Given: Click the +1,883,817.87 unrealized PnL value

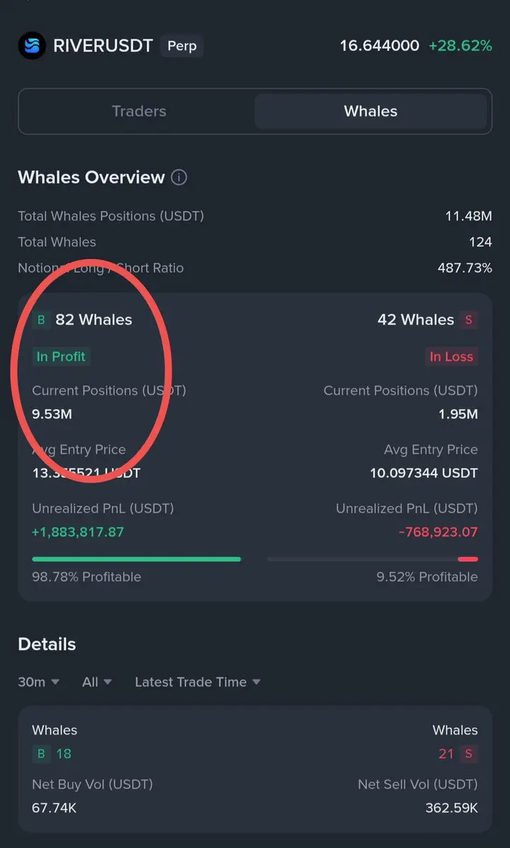Looking at the screenshot, I should pos(78,532).
